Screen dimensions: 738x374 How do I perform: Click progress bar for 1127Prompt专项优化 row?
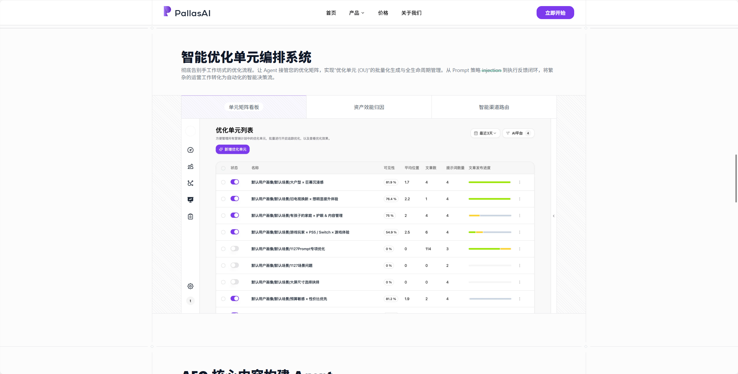[490, 249]
